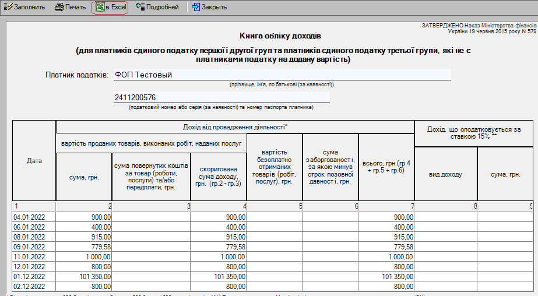
Task: Select the date cell 04.01.2022
Action: (34, 217)
